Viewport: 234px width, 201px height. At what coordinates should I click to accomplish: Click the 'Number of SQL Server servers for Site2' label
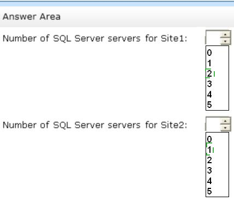point(95,125)
